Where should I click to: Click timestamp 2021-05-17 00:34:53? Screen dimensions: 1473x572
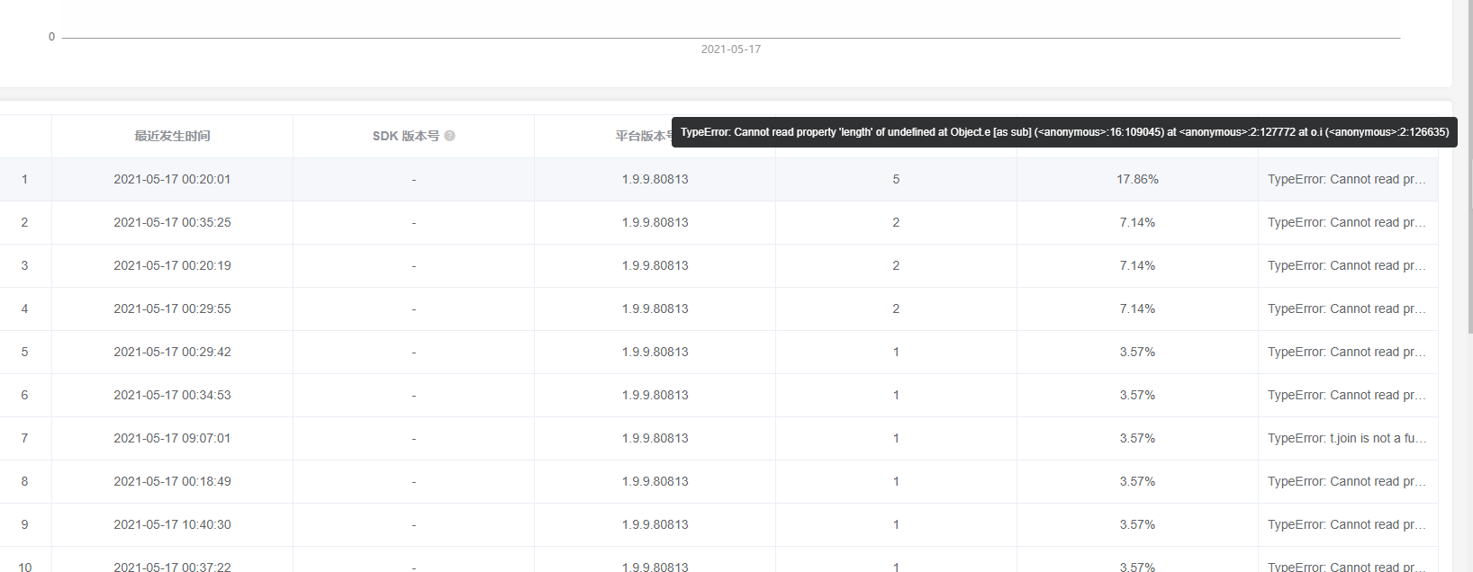tap(172, 395)
